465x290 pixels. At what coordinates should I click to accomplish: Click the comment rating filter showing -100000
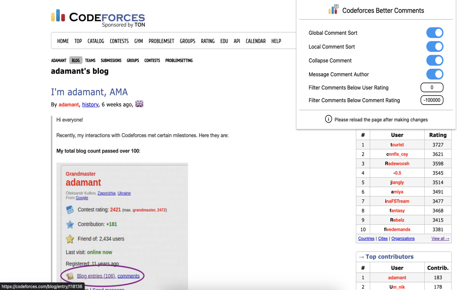click(432, 100)
